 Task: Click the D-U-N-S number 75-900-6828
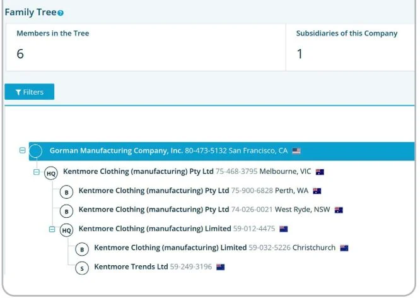click(252, 191)
